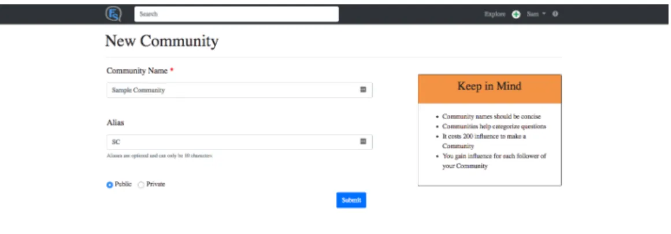Image resolution: width=671 pixels, height=234 pixels.
Task: Focus the top Search box
Action: (x=236, y=14)
